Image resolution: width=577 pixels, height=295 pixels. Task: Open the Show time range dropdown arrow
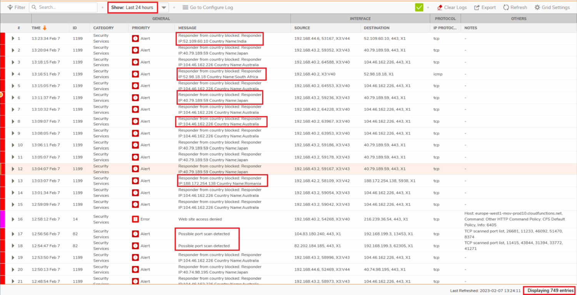(x=164, y=7)
